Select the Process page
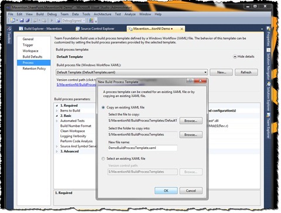Viewport: 281px width, 213px height. click(33, 63)
